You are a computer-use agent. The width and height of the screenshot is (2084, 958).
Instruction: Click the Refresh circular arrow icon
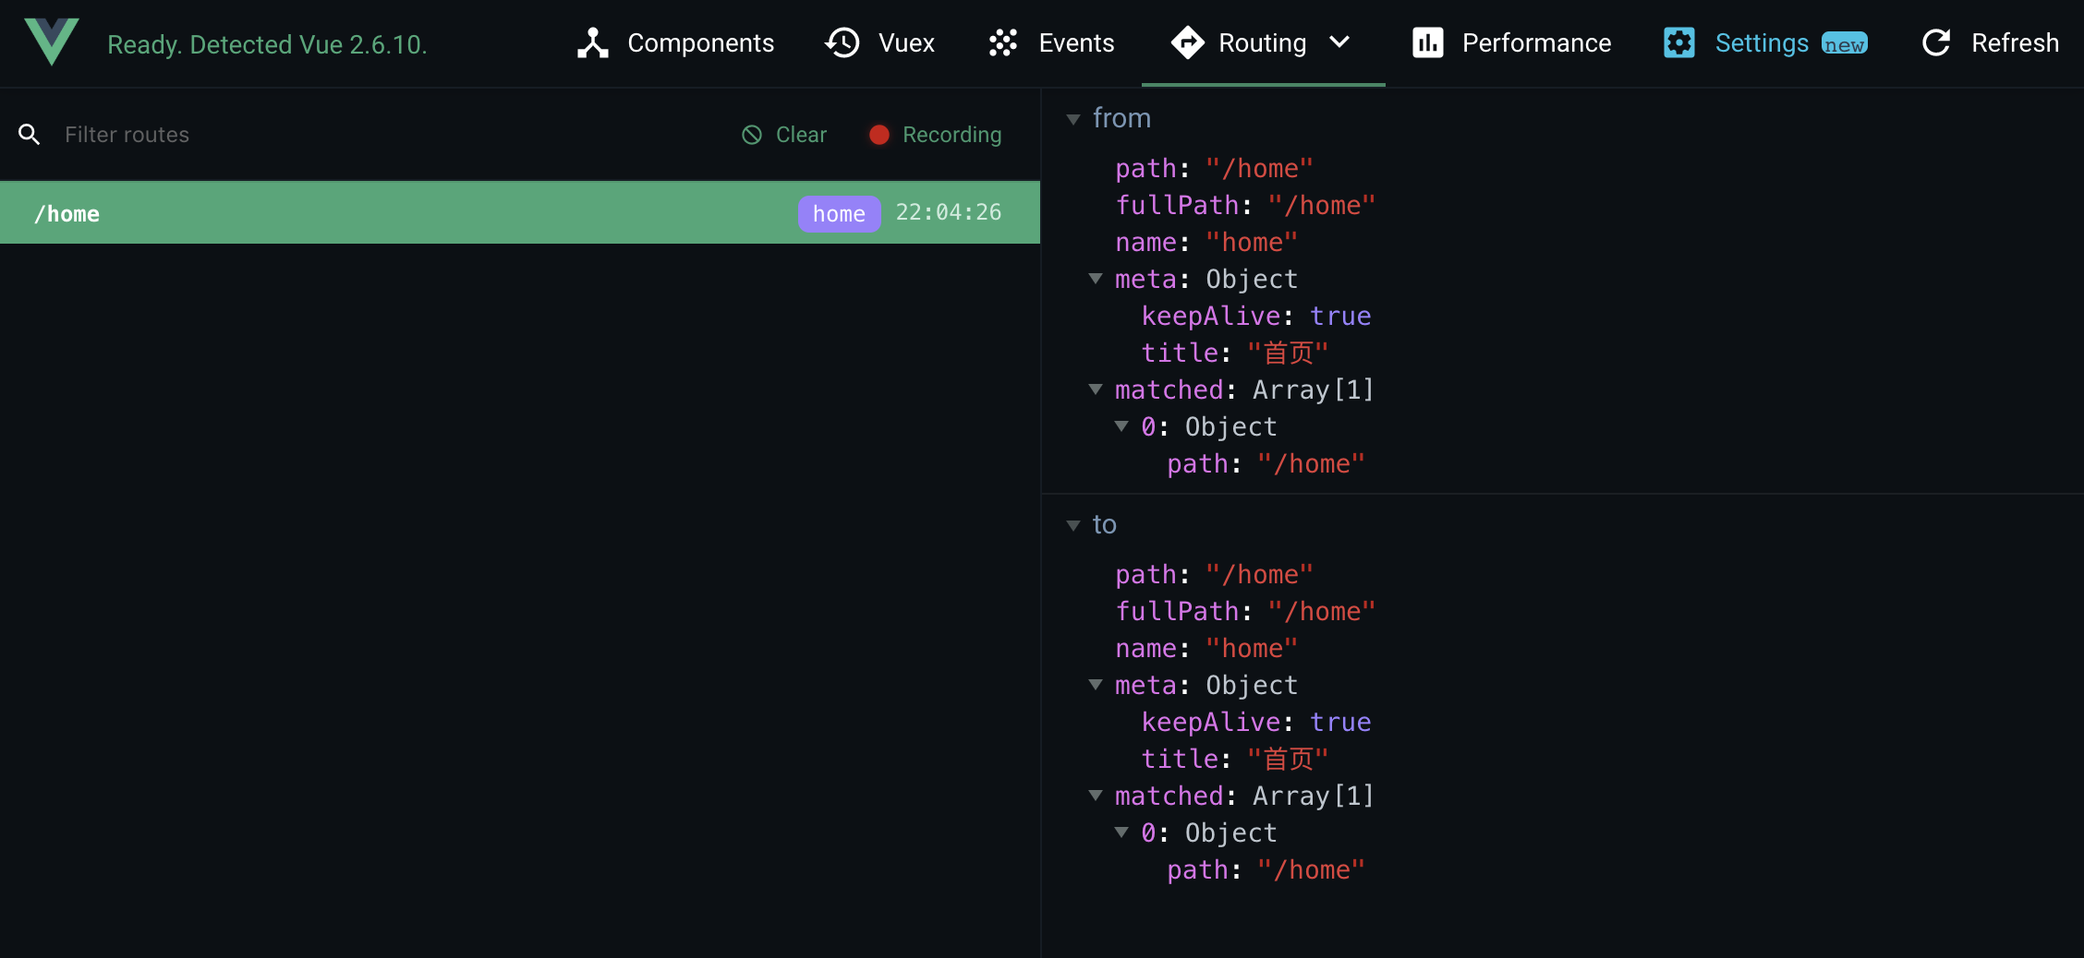tap(1936, 43)
